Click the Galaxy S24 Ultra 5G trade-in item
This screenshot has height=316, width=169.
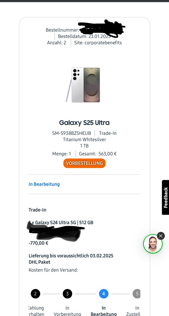click(x=61, y=222)
